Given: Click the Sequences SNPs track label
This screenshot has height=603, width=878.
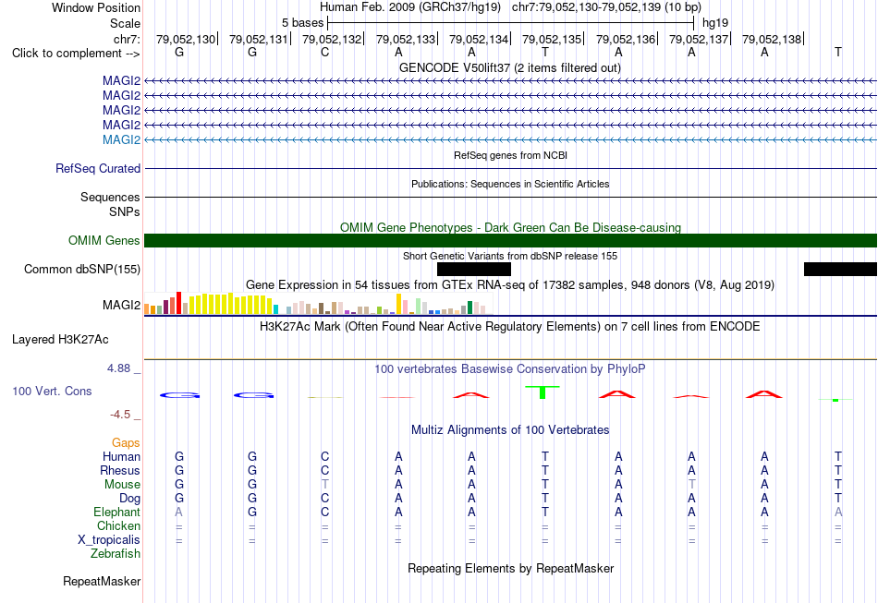Looking at the screenshot, I should click(110, 204).
